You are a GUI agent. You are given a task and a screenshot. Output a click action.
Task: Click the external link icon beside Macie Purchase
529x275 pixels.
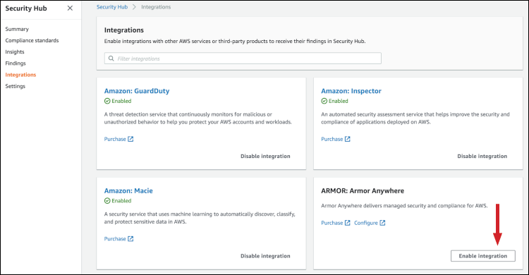tap(130, 239)
